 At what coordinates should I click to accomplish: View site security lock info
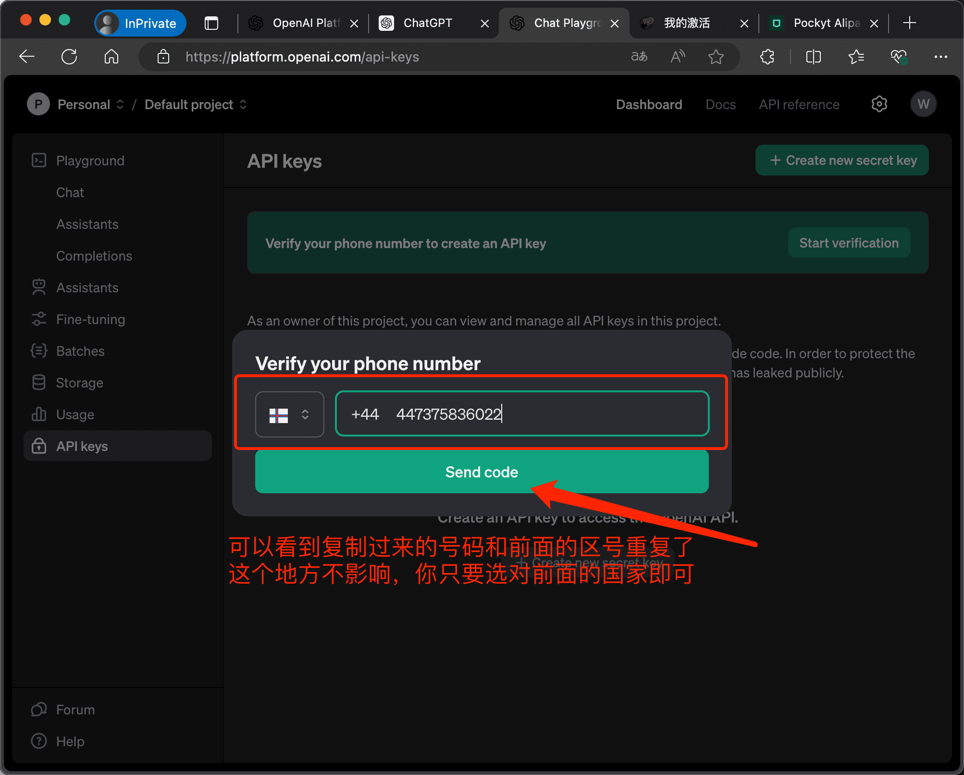tap(163, 57)
